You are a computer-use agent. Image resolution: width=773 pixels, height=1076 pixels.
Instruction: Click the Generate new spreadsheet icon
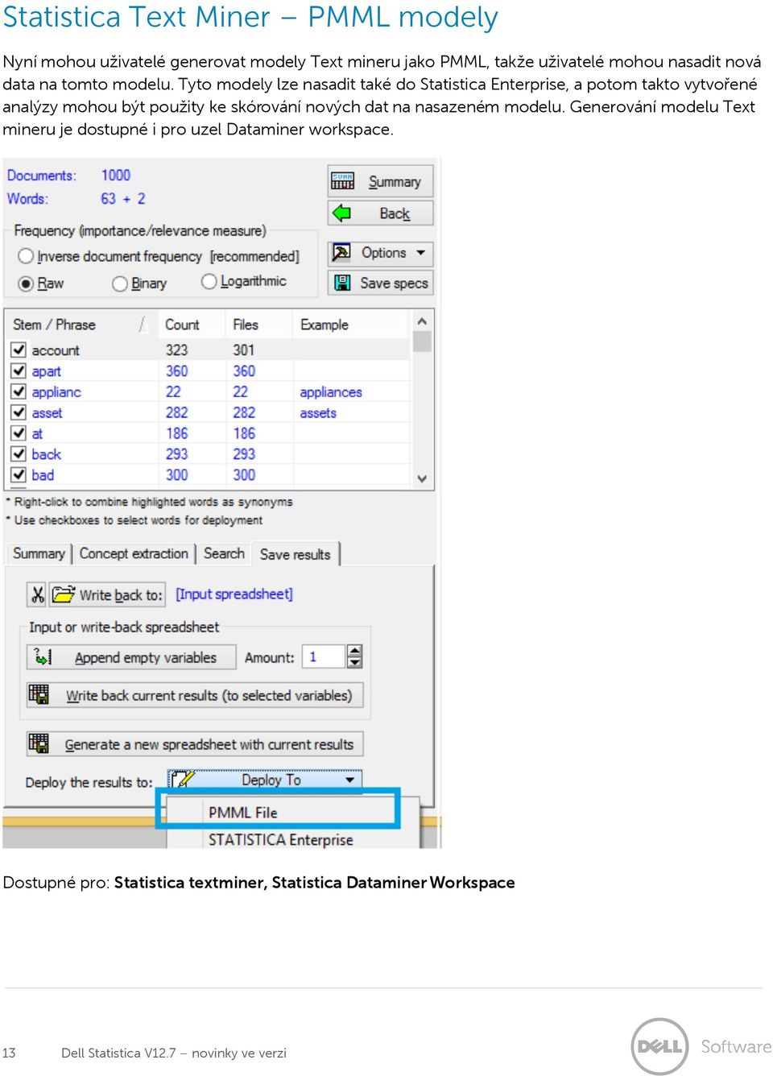point(39,743)
